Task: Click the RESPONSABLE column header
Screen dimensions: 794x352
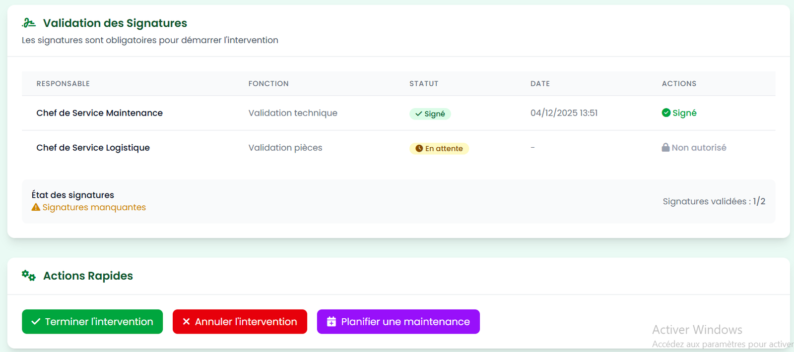Action: 63,84
